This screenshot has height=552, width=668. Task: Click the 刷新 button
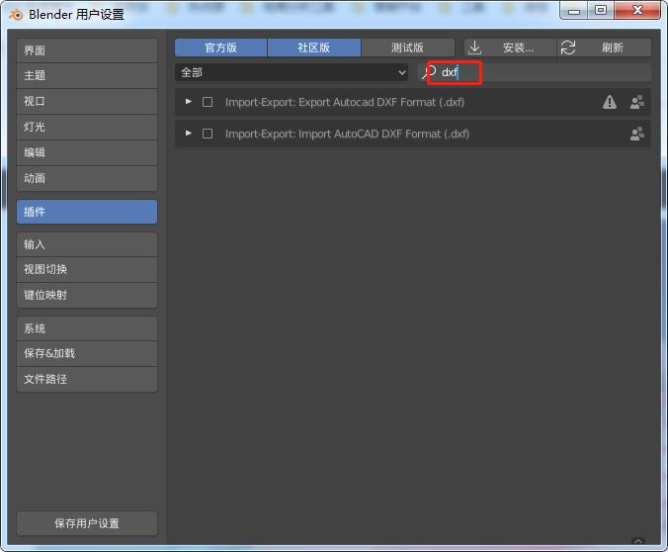[x=605, y=47]
